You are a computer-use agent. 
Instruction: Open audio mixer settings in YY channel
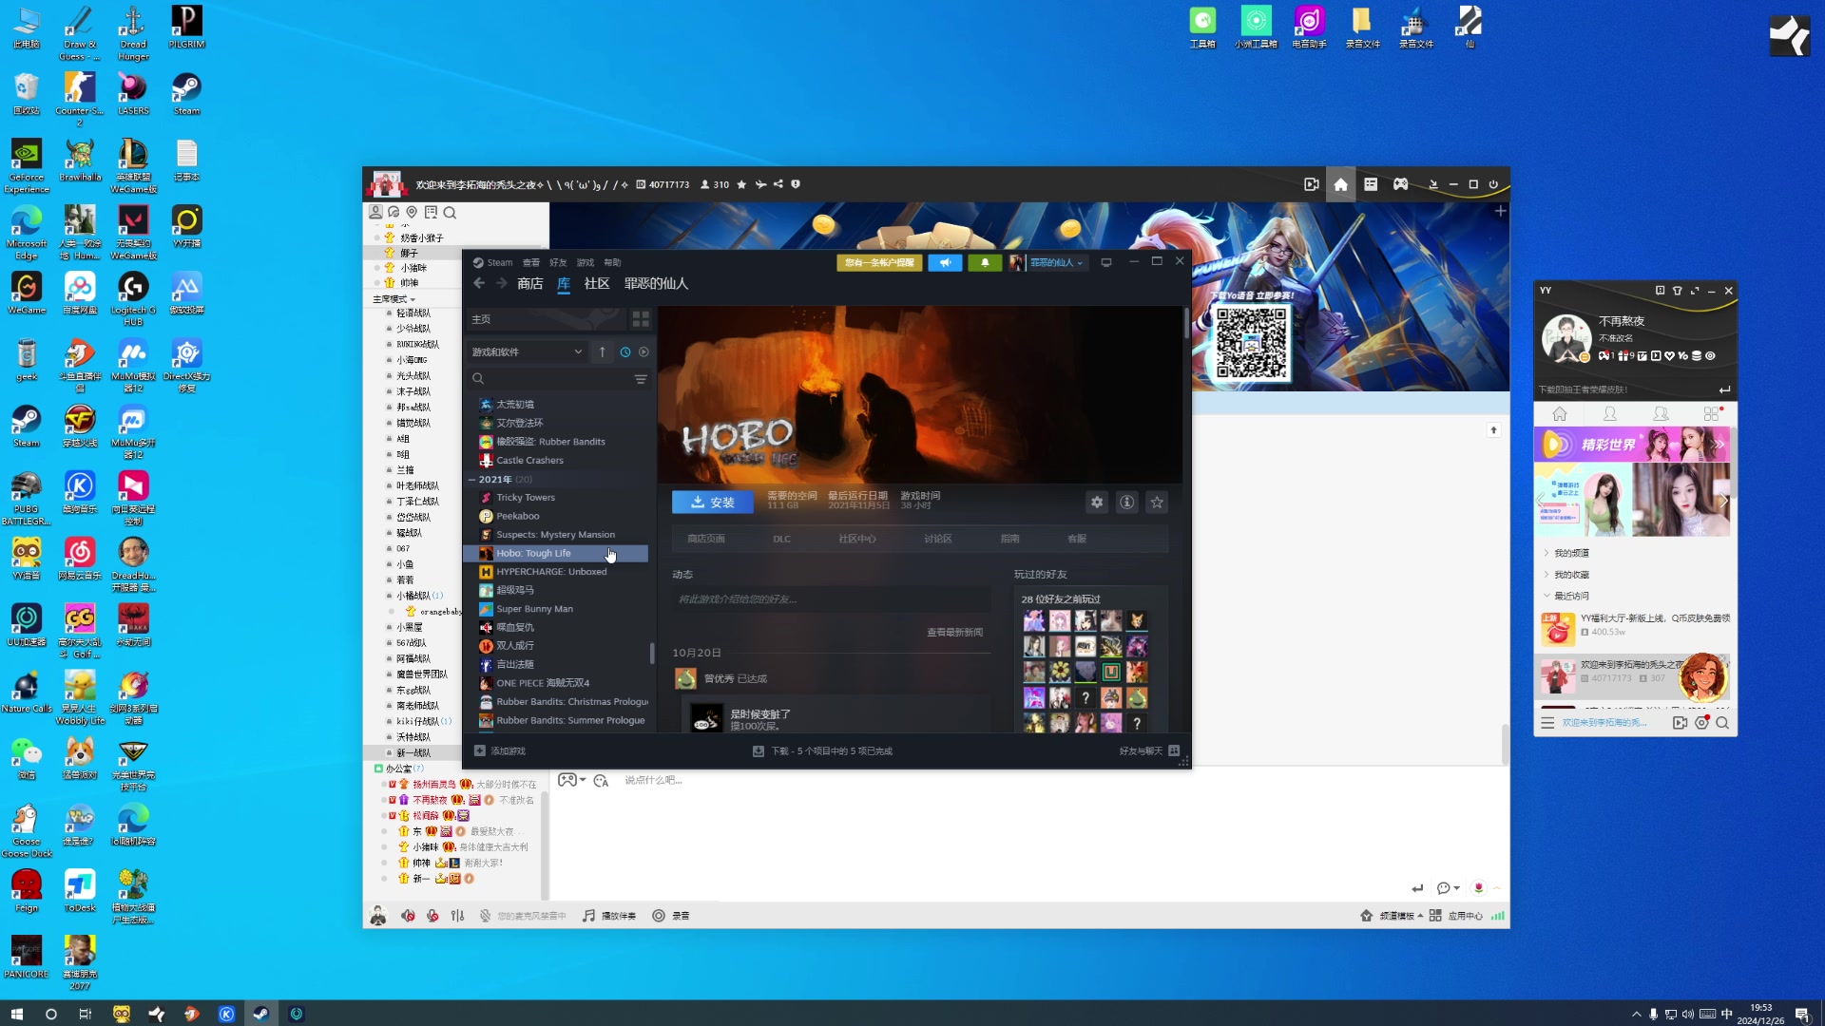coord(458,916)
